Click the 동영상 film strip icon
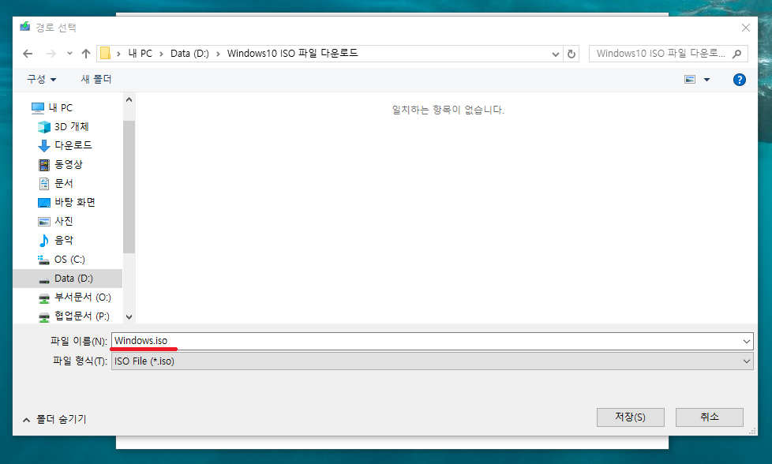The image size is (772, 464). coord(44,165)
